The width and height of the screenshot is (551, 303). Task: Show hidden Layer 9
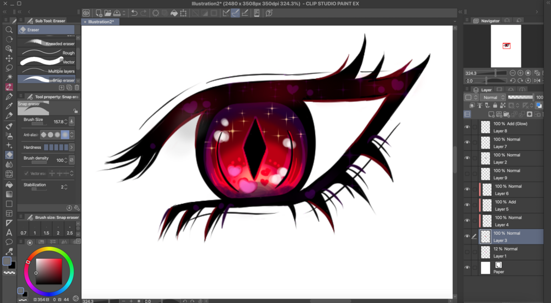coord(467,173)
